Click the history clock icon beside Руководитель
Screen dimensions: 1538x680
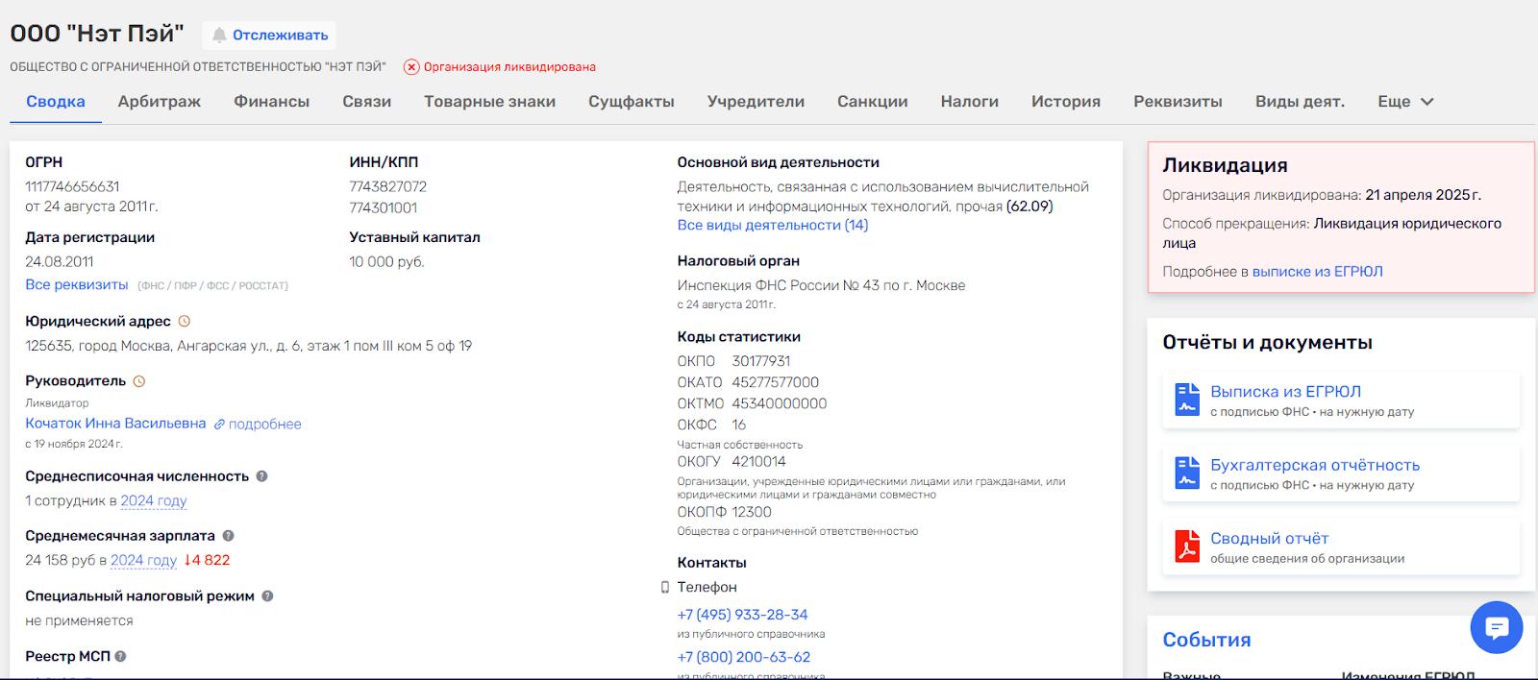coord(139,381)
